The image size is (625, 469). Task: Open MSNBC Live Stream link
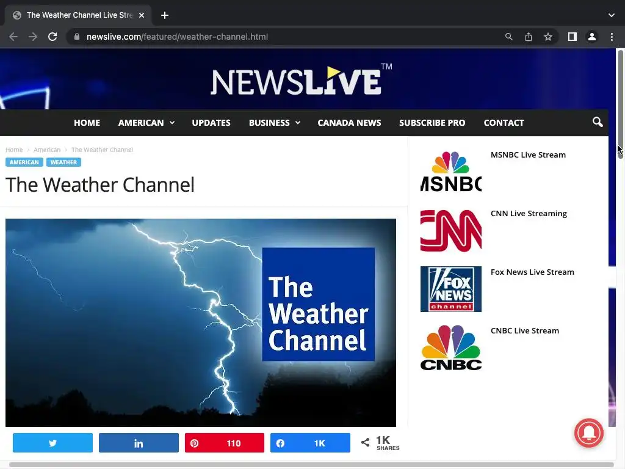tap(528, 155)
